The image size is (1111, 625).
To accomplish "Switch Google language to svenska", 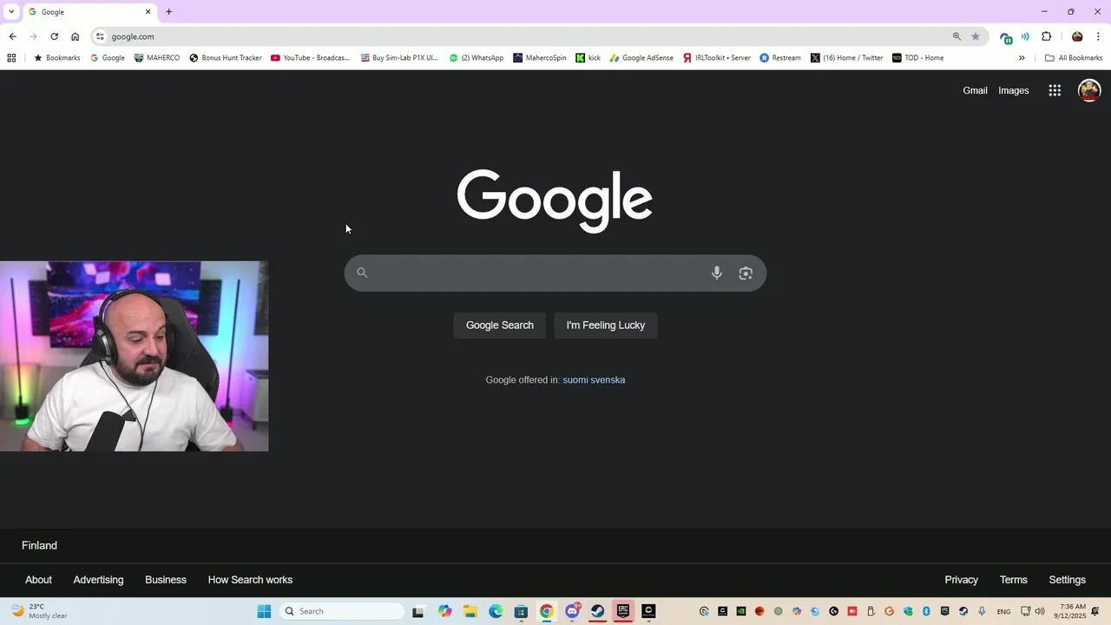I will coord(609,380).
